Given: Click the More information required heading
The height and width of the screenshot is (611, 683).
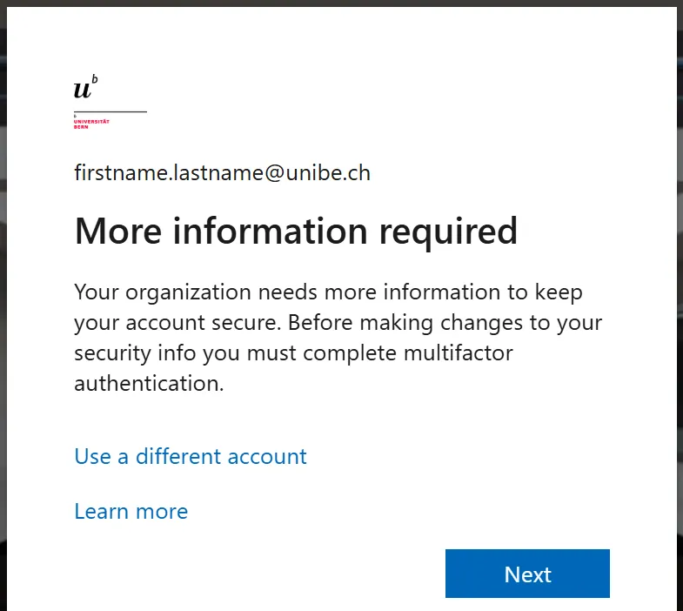Looking at the screenshot, I should tap(296, 232).
